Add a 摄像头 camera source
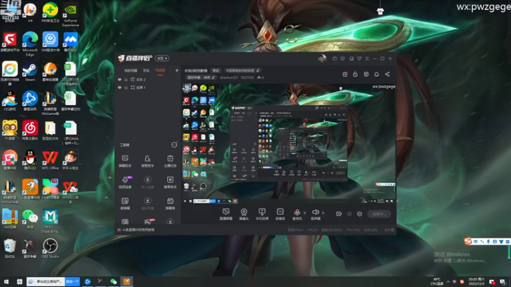The width and height of the screenshot is (511, 287). pos(244,214)
